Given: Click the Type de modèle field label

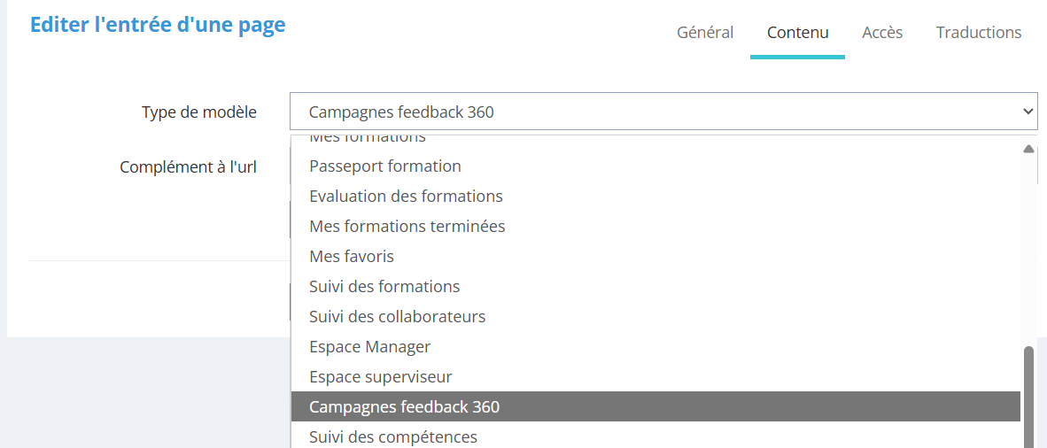Looking at the screenshot, I should (199, 112).
